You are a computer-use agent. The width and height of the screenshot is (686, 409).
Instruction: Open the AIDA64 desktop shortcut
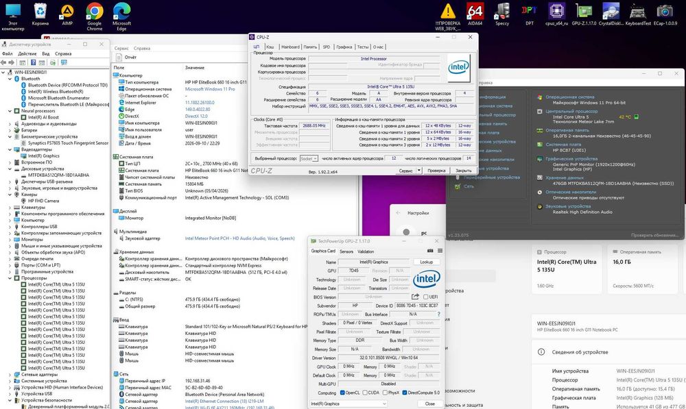click(x=475, y=14)
